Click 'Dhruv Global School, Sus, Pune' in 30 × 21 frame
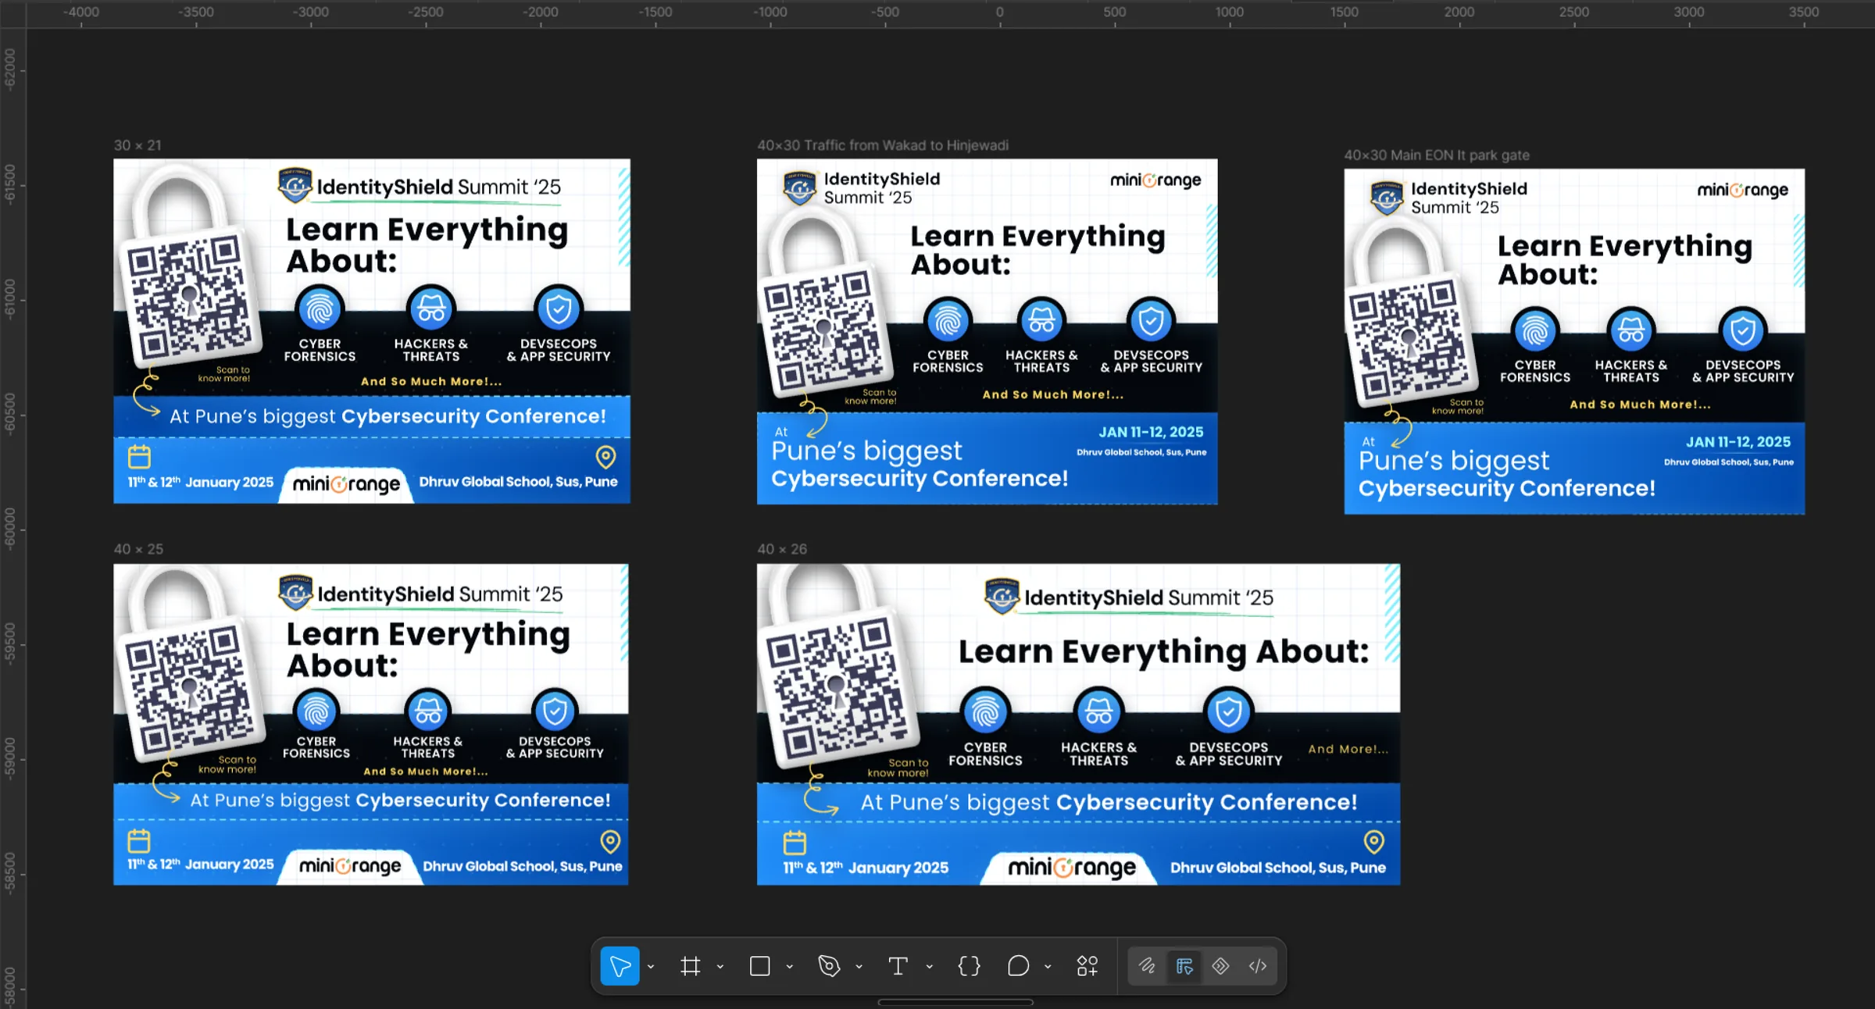 tap(518, 482)
